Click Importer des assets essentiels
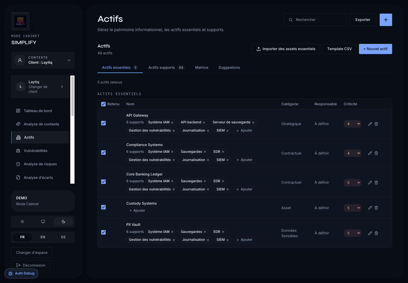This screenshot has width=408, height=283. click(286, 49)
